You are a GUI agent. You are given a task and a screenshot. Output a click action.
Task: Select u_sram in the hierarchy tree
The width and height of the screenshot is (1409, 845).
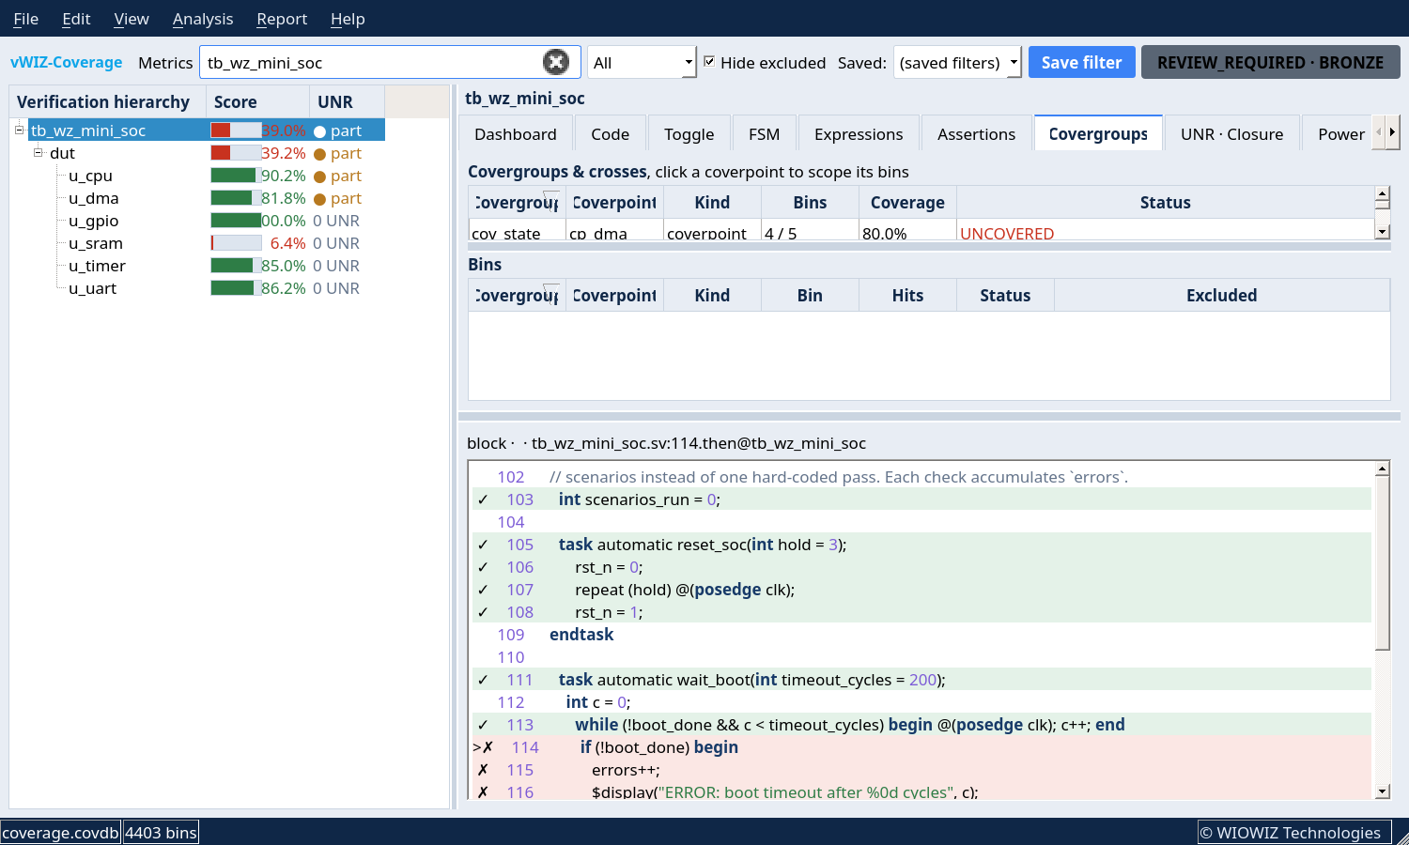pos(96,243)
